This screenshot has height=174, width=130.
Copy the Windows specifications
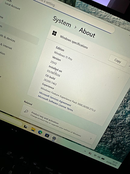[118, 61]
